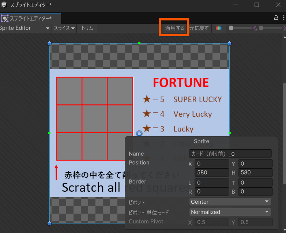Open the ピボット Center dropdown
This screenshot has height=233, width=286.
click(230, 202)
